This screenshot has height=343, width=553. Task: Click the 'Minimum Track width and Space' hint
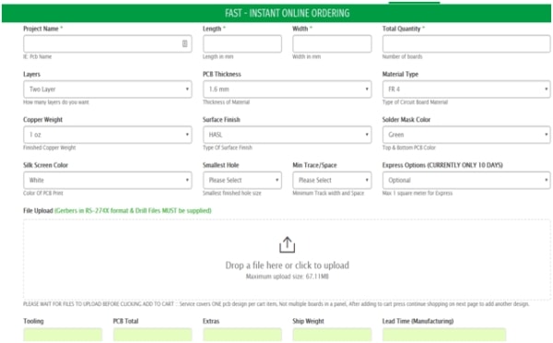click(x=328, y=194)
